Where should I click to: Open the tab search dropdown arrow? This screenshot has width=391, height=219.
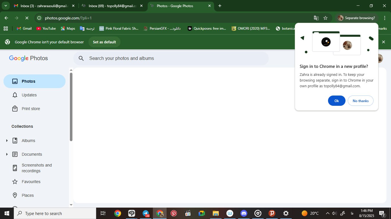tap(6, 6)
